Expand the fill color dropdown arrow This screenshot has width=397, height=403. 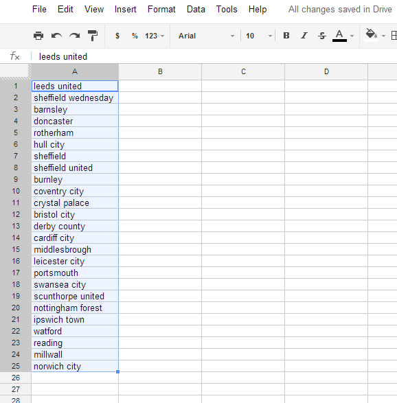tap(383, 36)
